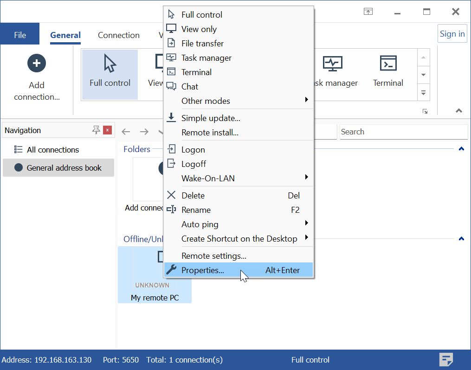Collapse the Offline/Unknown group

point(461,239)
